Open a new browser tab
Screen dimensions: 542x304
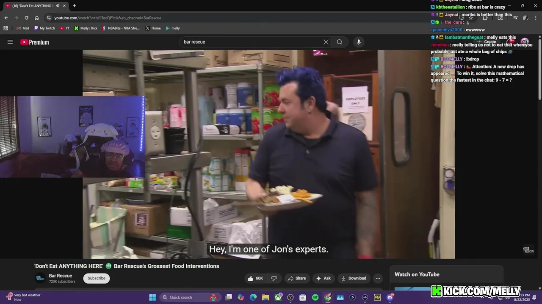[x=74, y=6]
